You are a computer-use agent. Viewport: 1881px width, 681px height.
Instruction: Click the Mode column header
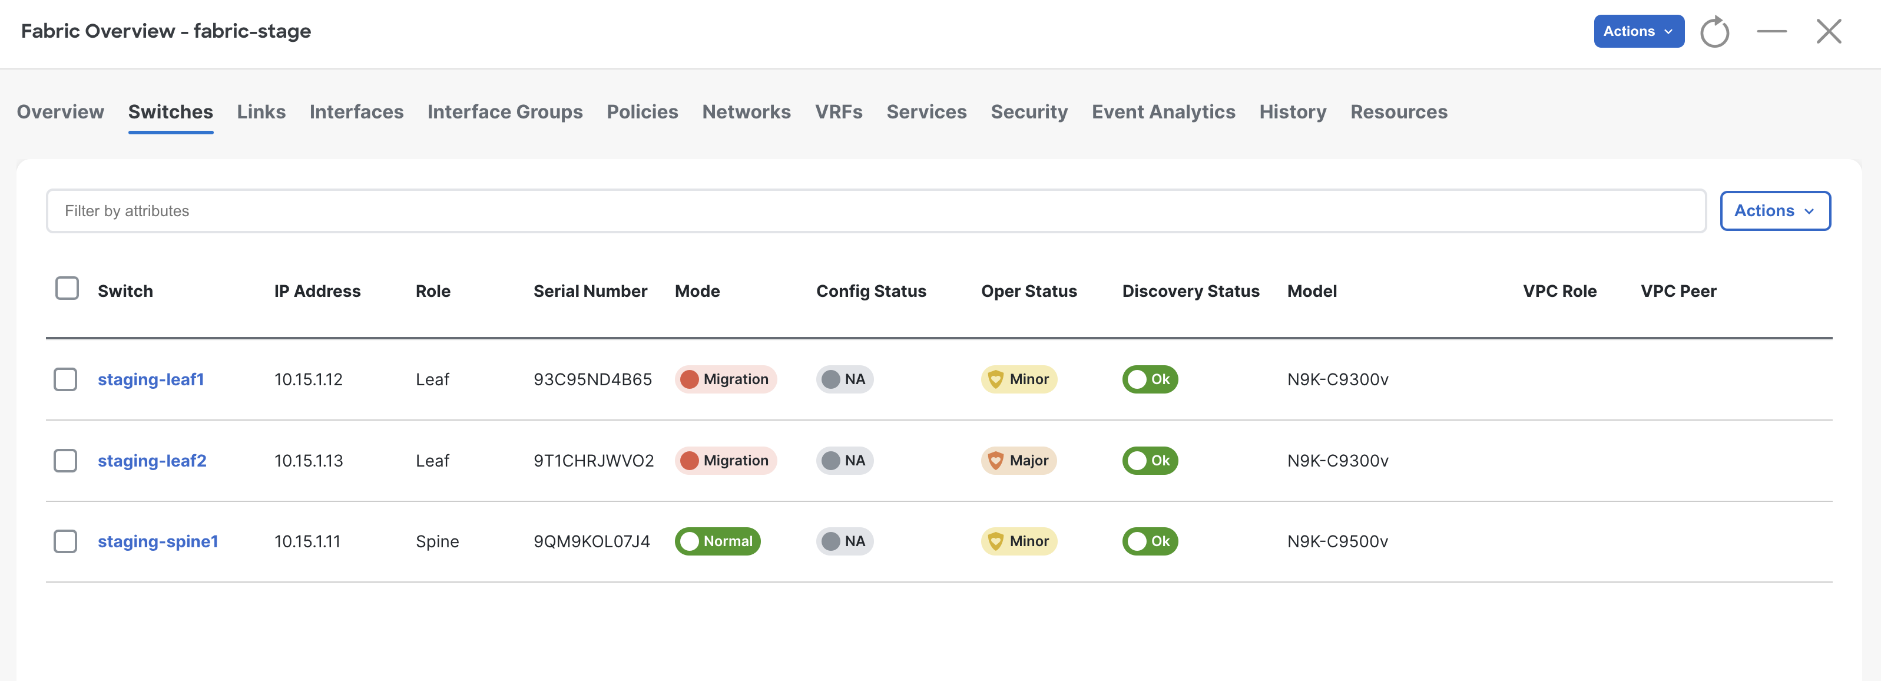click(x=697, y=291)
